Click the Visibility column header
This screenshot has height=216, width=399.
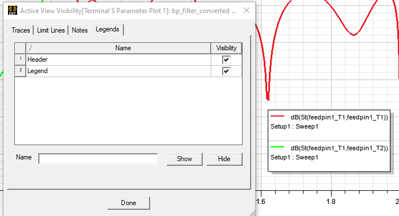click(226, 48)
